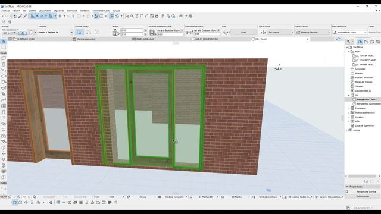The image size is (381, 214).
Task: Click the Lamp tool in the toolbox
Action: coord(4,159)
